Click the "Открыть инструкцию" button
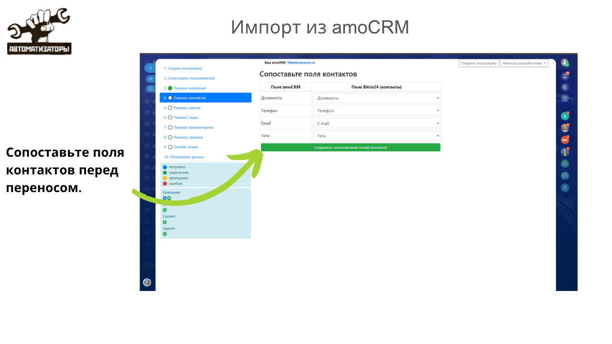Screen dimensions: 612x344 (x=479, y=63)
